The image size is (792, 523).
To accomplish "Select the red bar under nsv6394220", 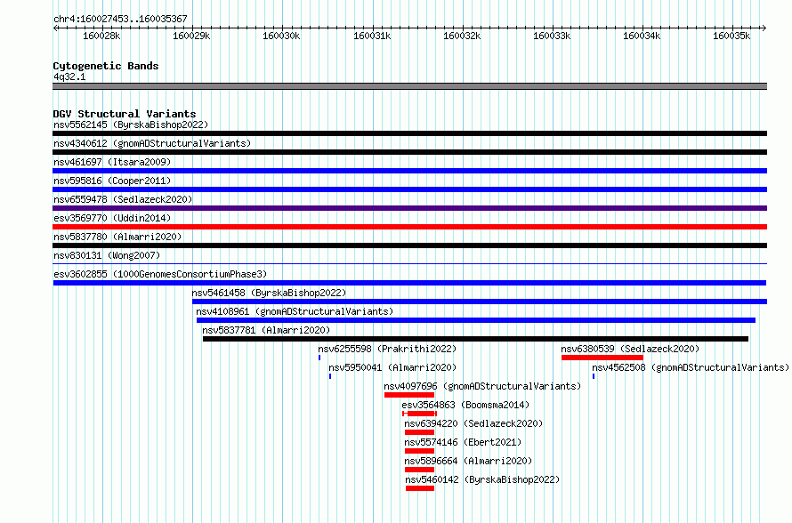I will [419, 432].
